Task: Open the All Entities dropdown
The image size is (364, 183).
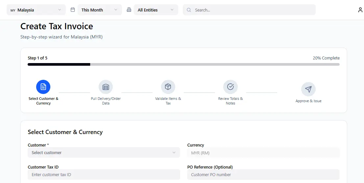Action: [x=156, y=10]
